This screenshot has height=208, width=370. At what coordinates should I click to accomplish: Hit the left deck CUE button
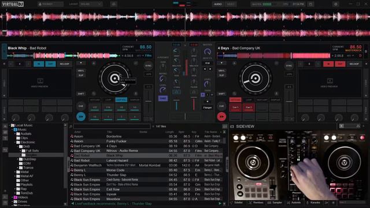(x=81, y=106)
